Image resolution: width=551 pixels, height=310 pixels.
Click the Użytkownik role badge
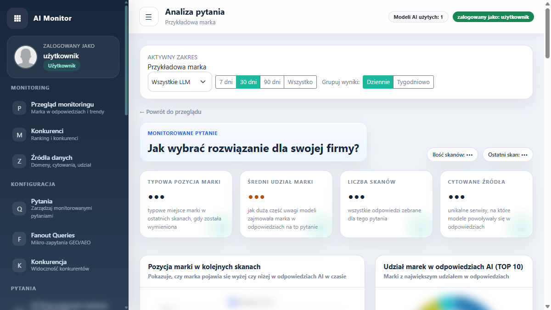click(x=62, y=66)
